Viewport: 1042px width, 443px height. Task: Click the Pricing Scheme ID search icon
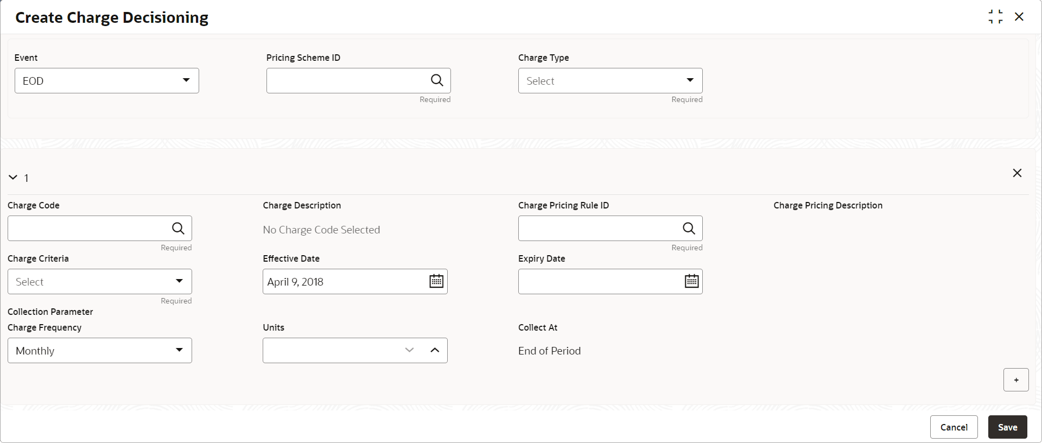click(x=437, y=80)
